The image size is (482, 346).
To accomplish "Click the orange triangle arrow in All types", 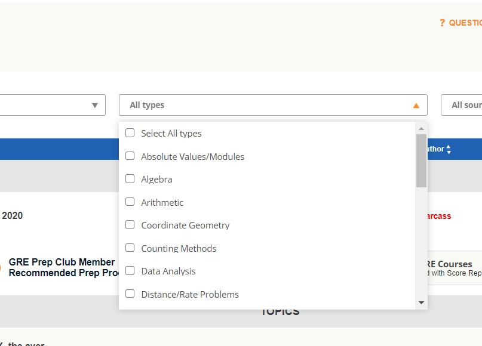I will pos(416,106).
